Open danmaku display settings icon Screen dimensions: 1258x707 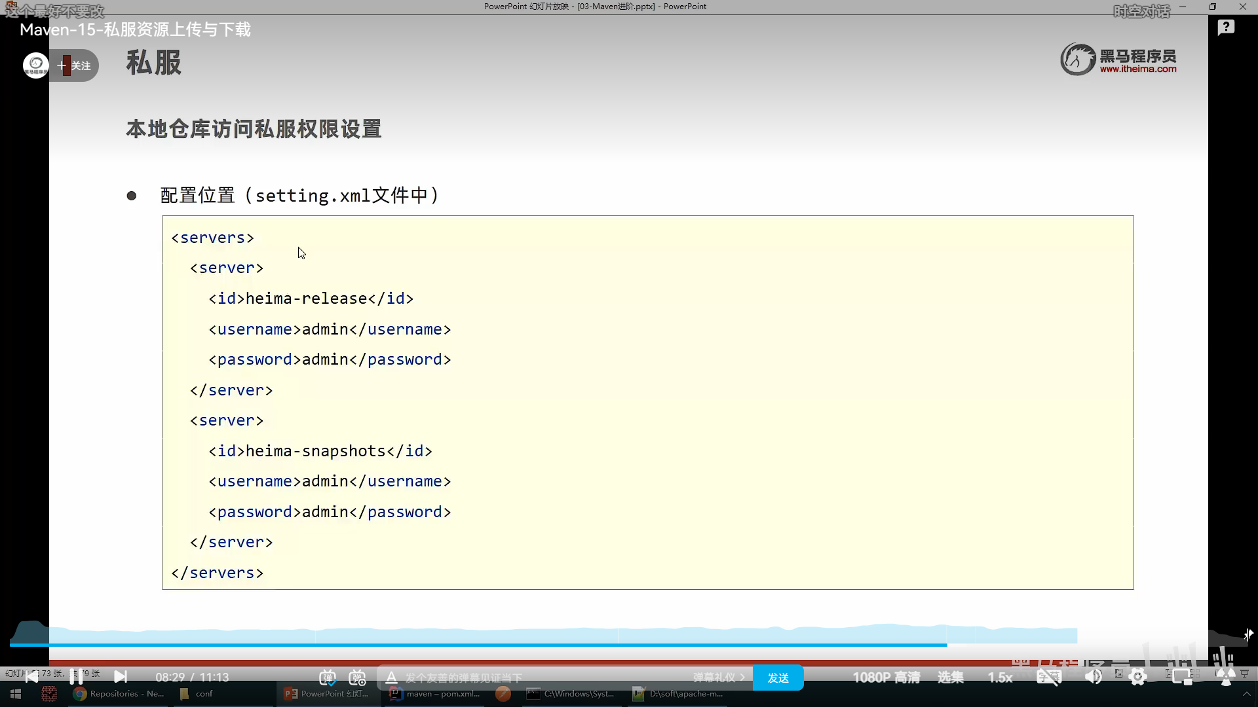tap(357, 678)
